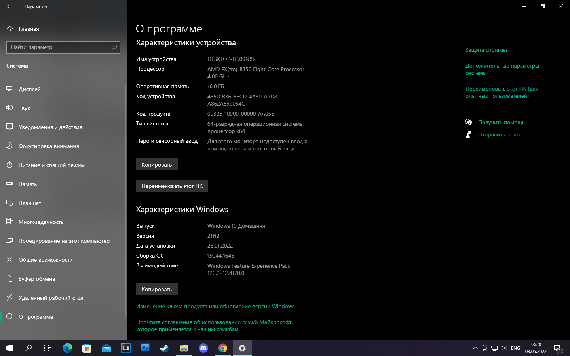Open Microsoft Store from the taskbar

tap(87, 348)
